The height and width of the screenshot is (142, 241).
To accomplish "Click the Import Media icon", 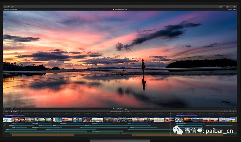I will (5, 7).
